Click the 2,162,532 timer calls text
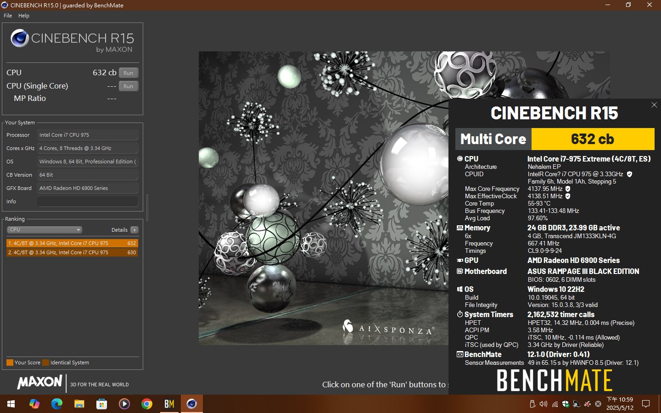Image resolution: width=661 pixels, height=413 pixels. (561, 314)
